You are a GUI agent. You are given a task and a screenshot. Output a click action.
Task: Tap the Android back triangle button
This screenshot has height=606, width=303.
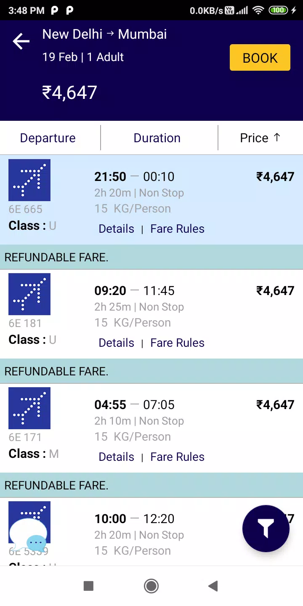point(213,586)
